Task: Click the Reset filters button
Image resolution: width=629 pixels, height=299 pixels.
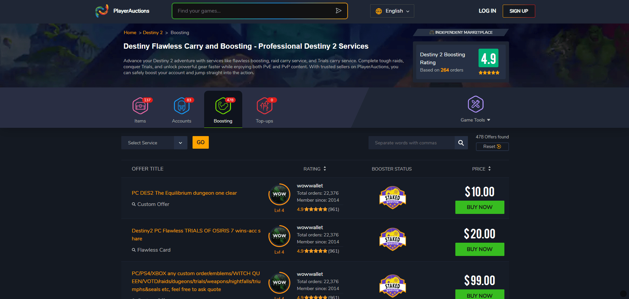Action: pos(492,146)
